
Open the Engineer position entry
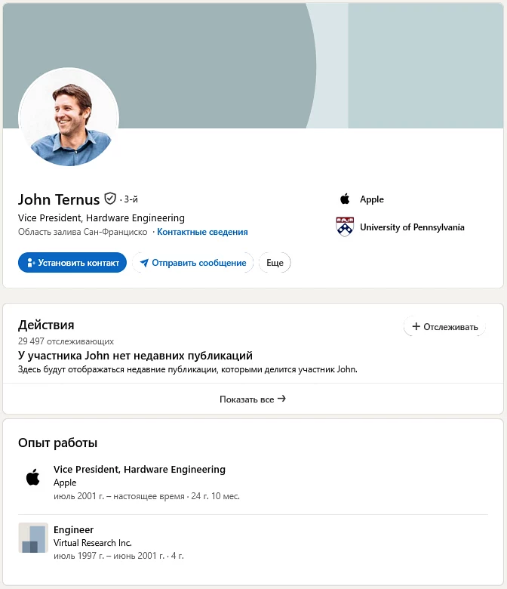[x=73, y=529]
